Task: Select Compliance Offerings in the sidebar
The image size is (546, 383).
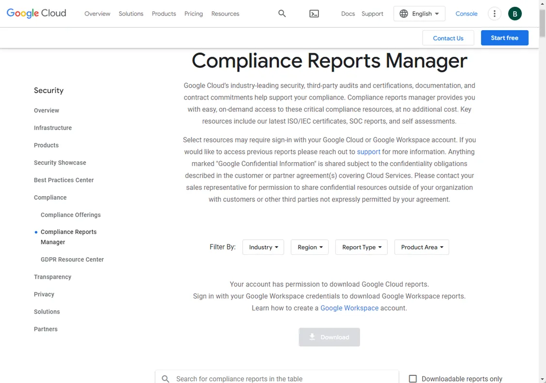Action: [x=70, y=215]
